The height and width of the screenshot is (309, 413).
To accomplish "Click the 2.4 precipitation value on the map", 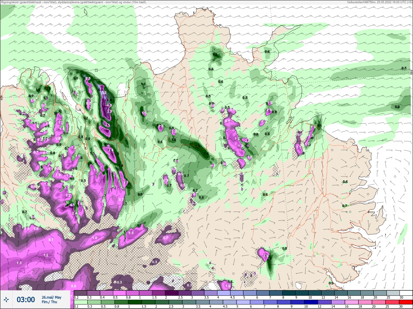I will point(74,213).
